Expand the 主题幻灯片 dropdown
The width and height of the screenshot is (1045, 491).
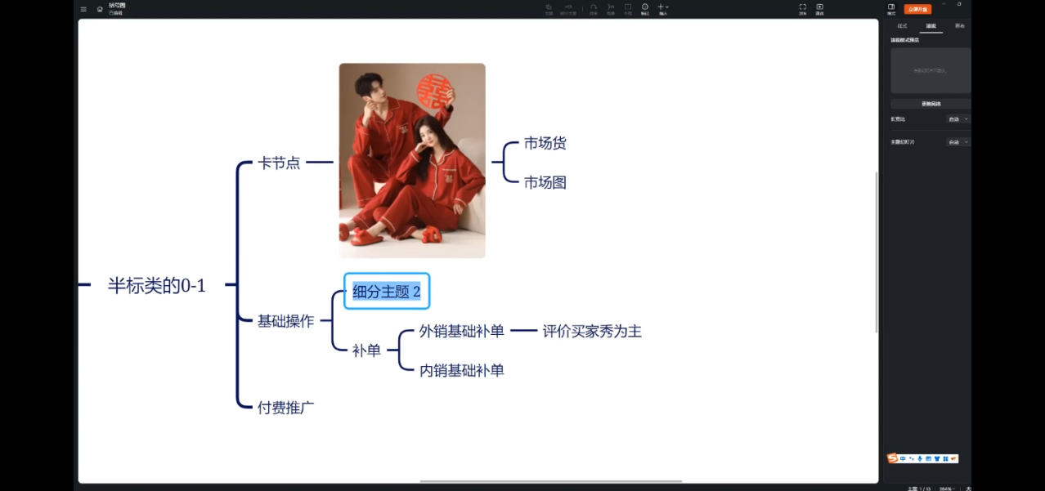(x=957, y=142)
